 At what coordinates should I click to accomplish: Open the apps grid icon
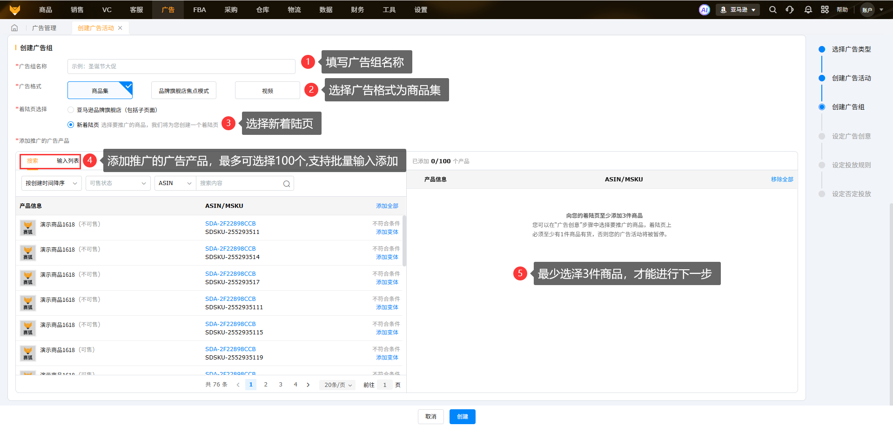click(825, 10)
